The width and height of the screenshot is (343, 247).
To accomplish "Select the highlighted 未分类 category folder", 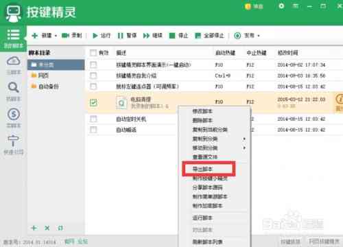I will tap(56, 64).
